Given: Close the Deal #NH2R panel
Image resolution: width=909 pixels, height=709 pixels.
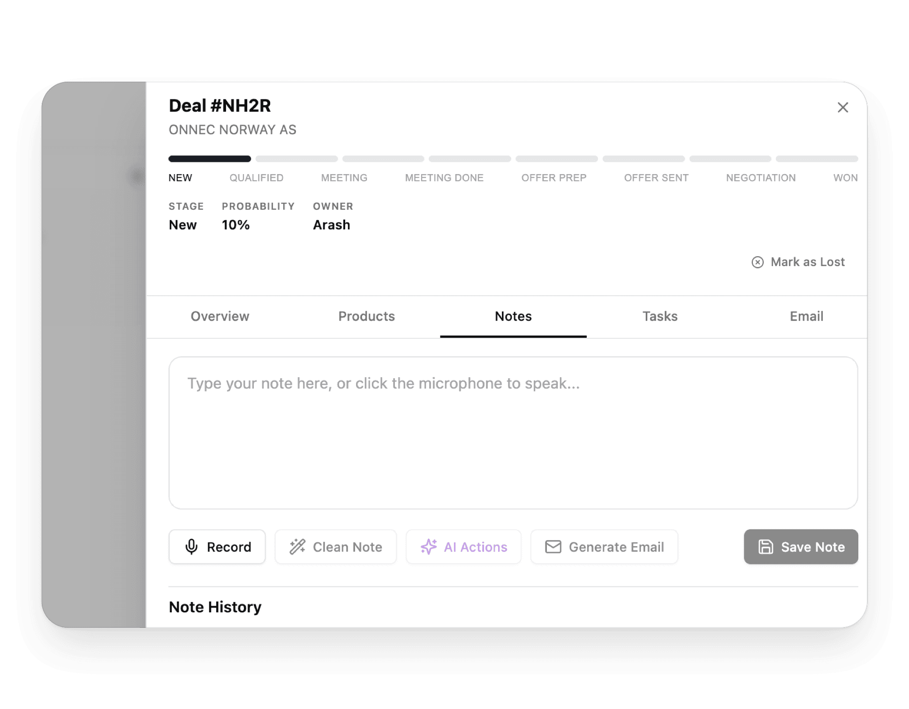Looking at the screenshot, I should point(842,107).
